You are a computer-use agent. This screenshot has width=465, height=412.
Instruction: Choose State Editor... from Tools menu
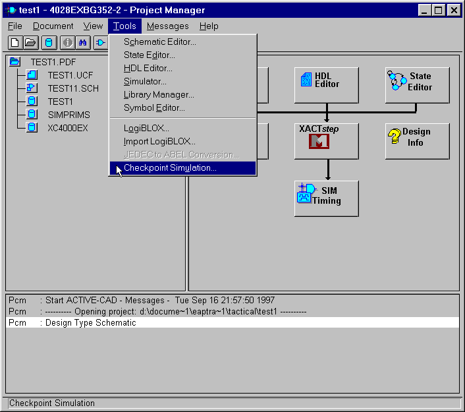(182, 55)
